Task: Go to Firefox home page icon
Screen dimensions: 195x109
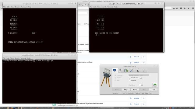Action: click(189, 8)
